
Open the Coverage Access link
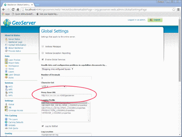[16, 110]
